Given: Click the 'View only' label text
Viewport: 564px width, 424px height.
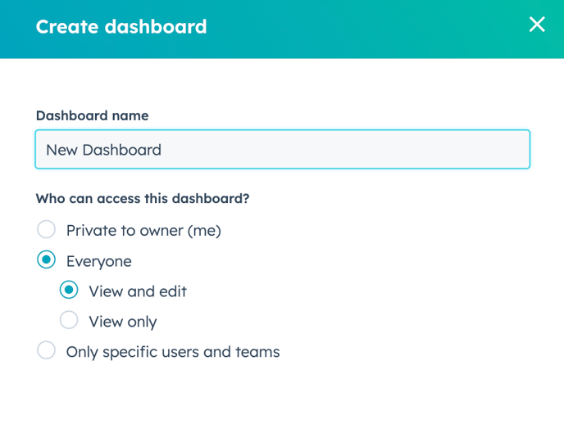Looking at the screenshot, I should pyautogui.click(x=123, y=322).
